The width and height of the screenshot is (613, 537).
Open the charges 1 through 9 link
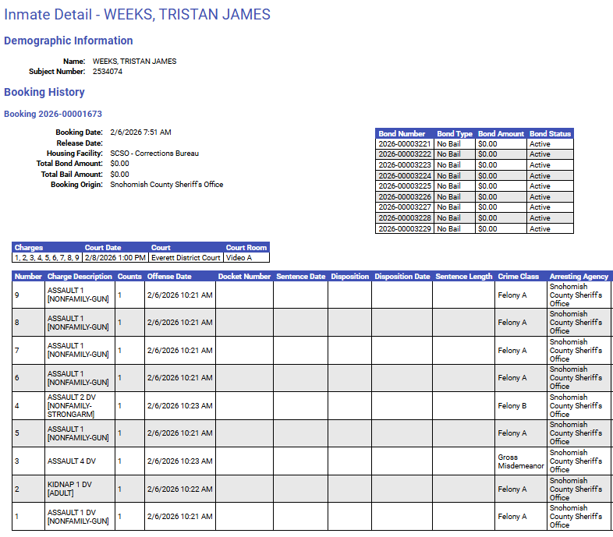tap(47, 257)
